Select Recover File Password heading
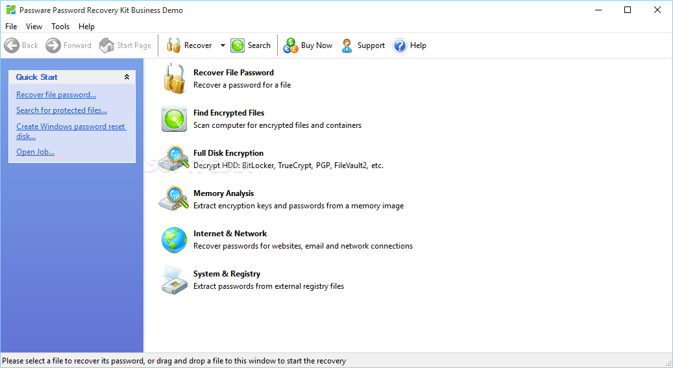The height and width of the screenshot is (368, 673). (234, 73)
